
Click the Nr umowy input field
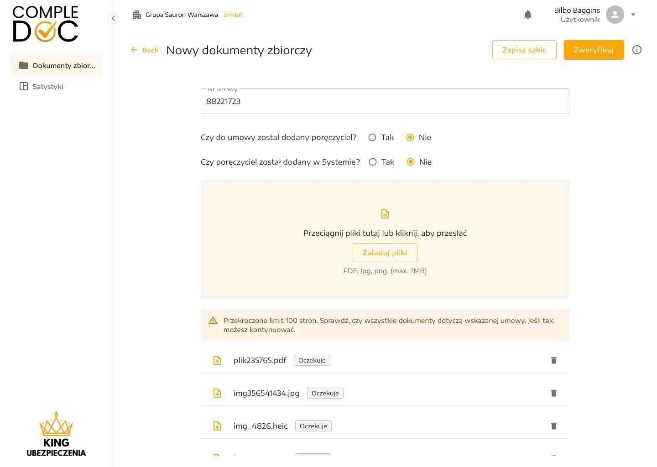(x=385, y=101)
